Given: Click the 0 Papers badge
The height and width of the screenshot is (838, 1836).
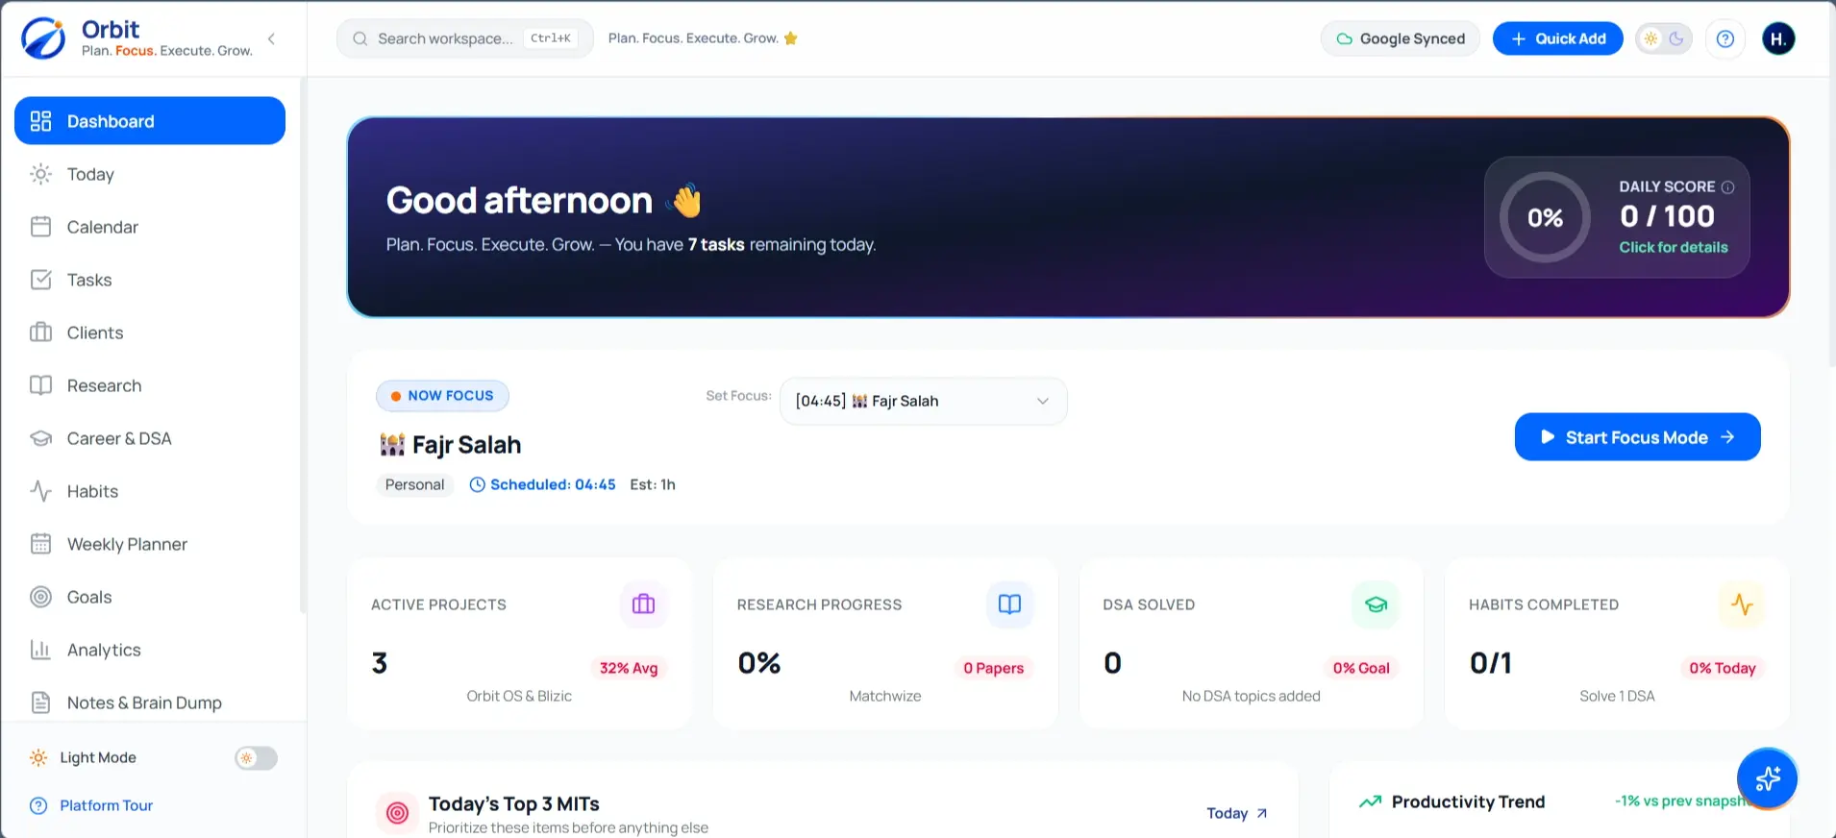Looking at the screenshot, I should [x=994, y=668].
